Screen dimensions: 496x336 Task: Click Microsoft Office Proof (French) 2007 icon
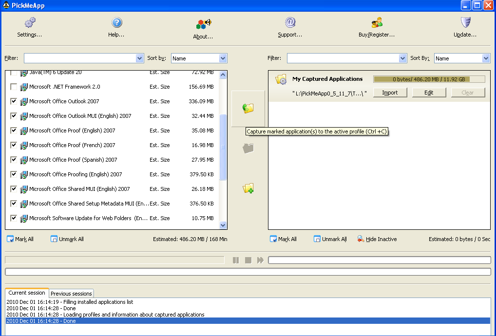(x=23, y=146)
